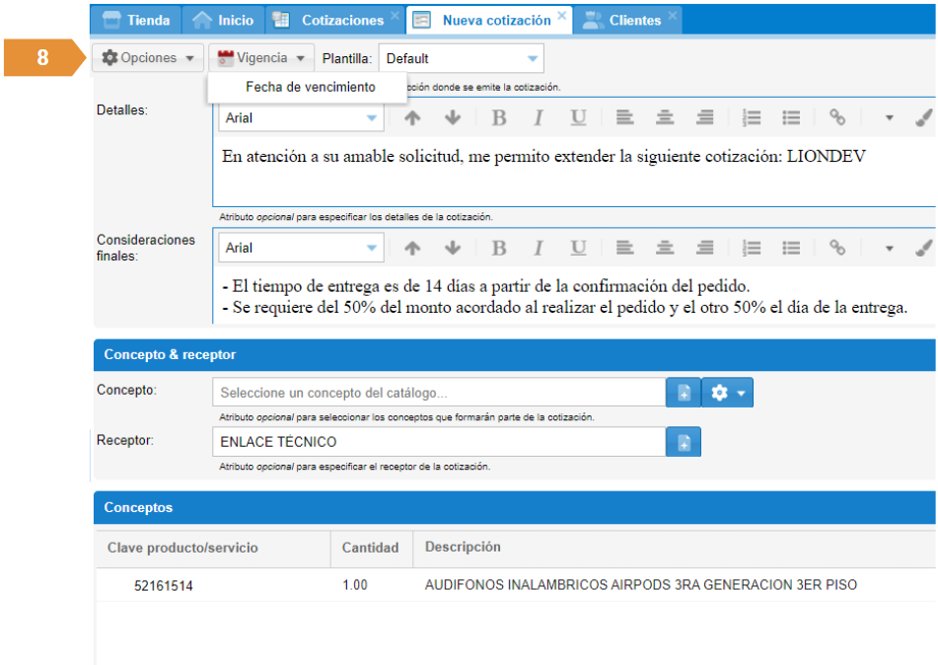
Task: Insert numbered list in Detalles editor
Action: tap(752, 117)
